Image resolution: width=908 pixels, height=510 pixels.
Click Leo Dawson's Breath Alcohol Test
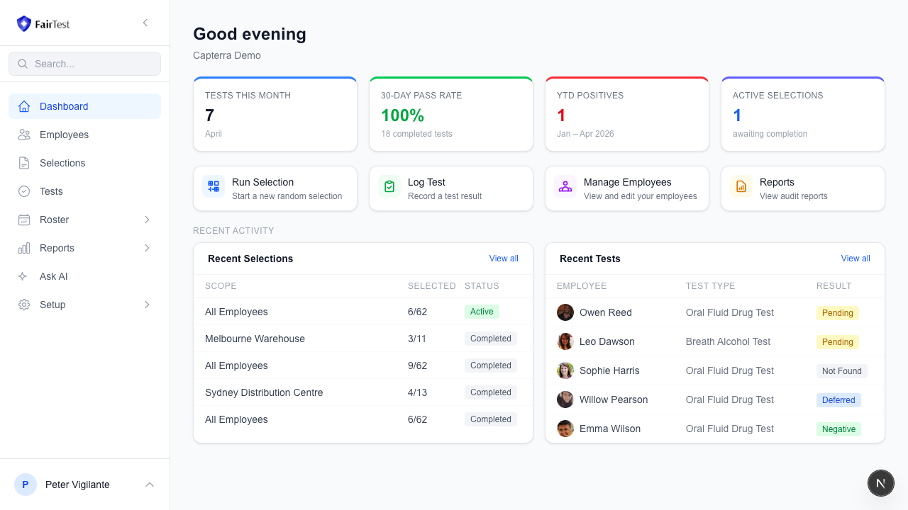click(728, 341)
